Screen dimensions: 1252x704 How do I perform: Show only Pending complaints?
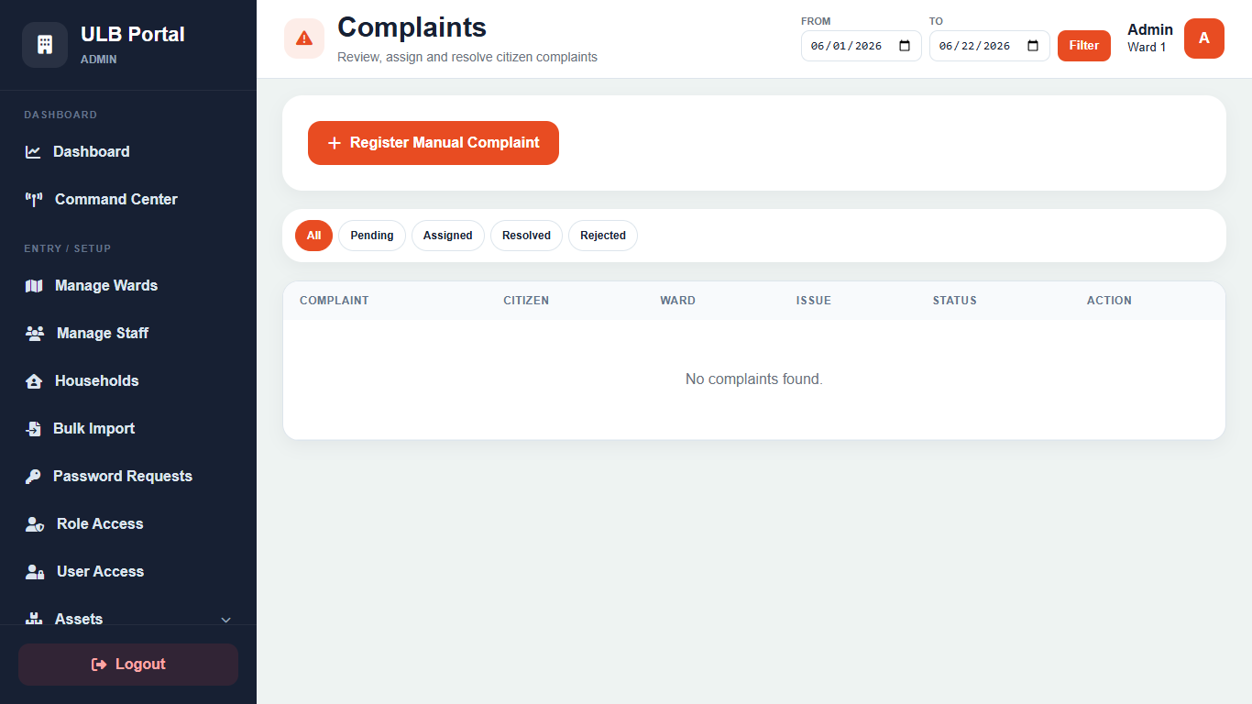(x=372, y=236)
